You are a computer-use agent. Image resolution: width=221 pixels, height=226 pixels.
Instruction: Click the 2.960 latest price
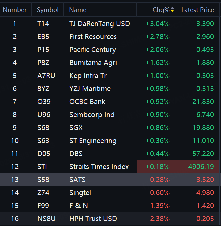coord(205,37)
